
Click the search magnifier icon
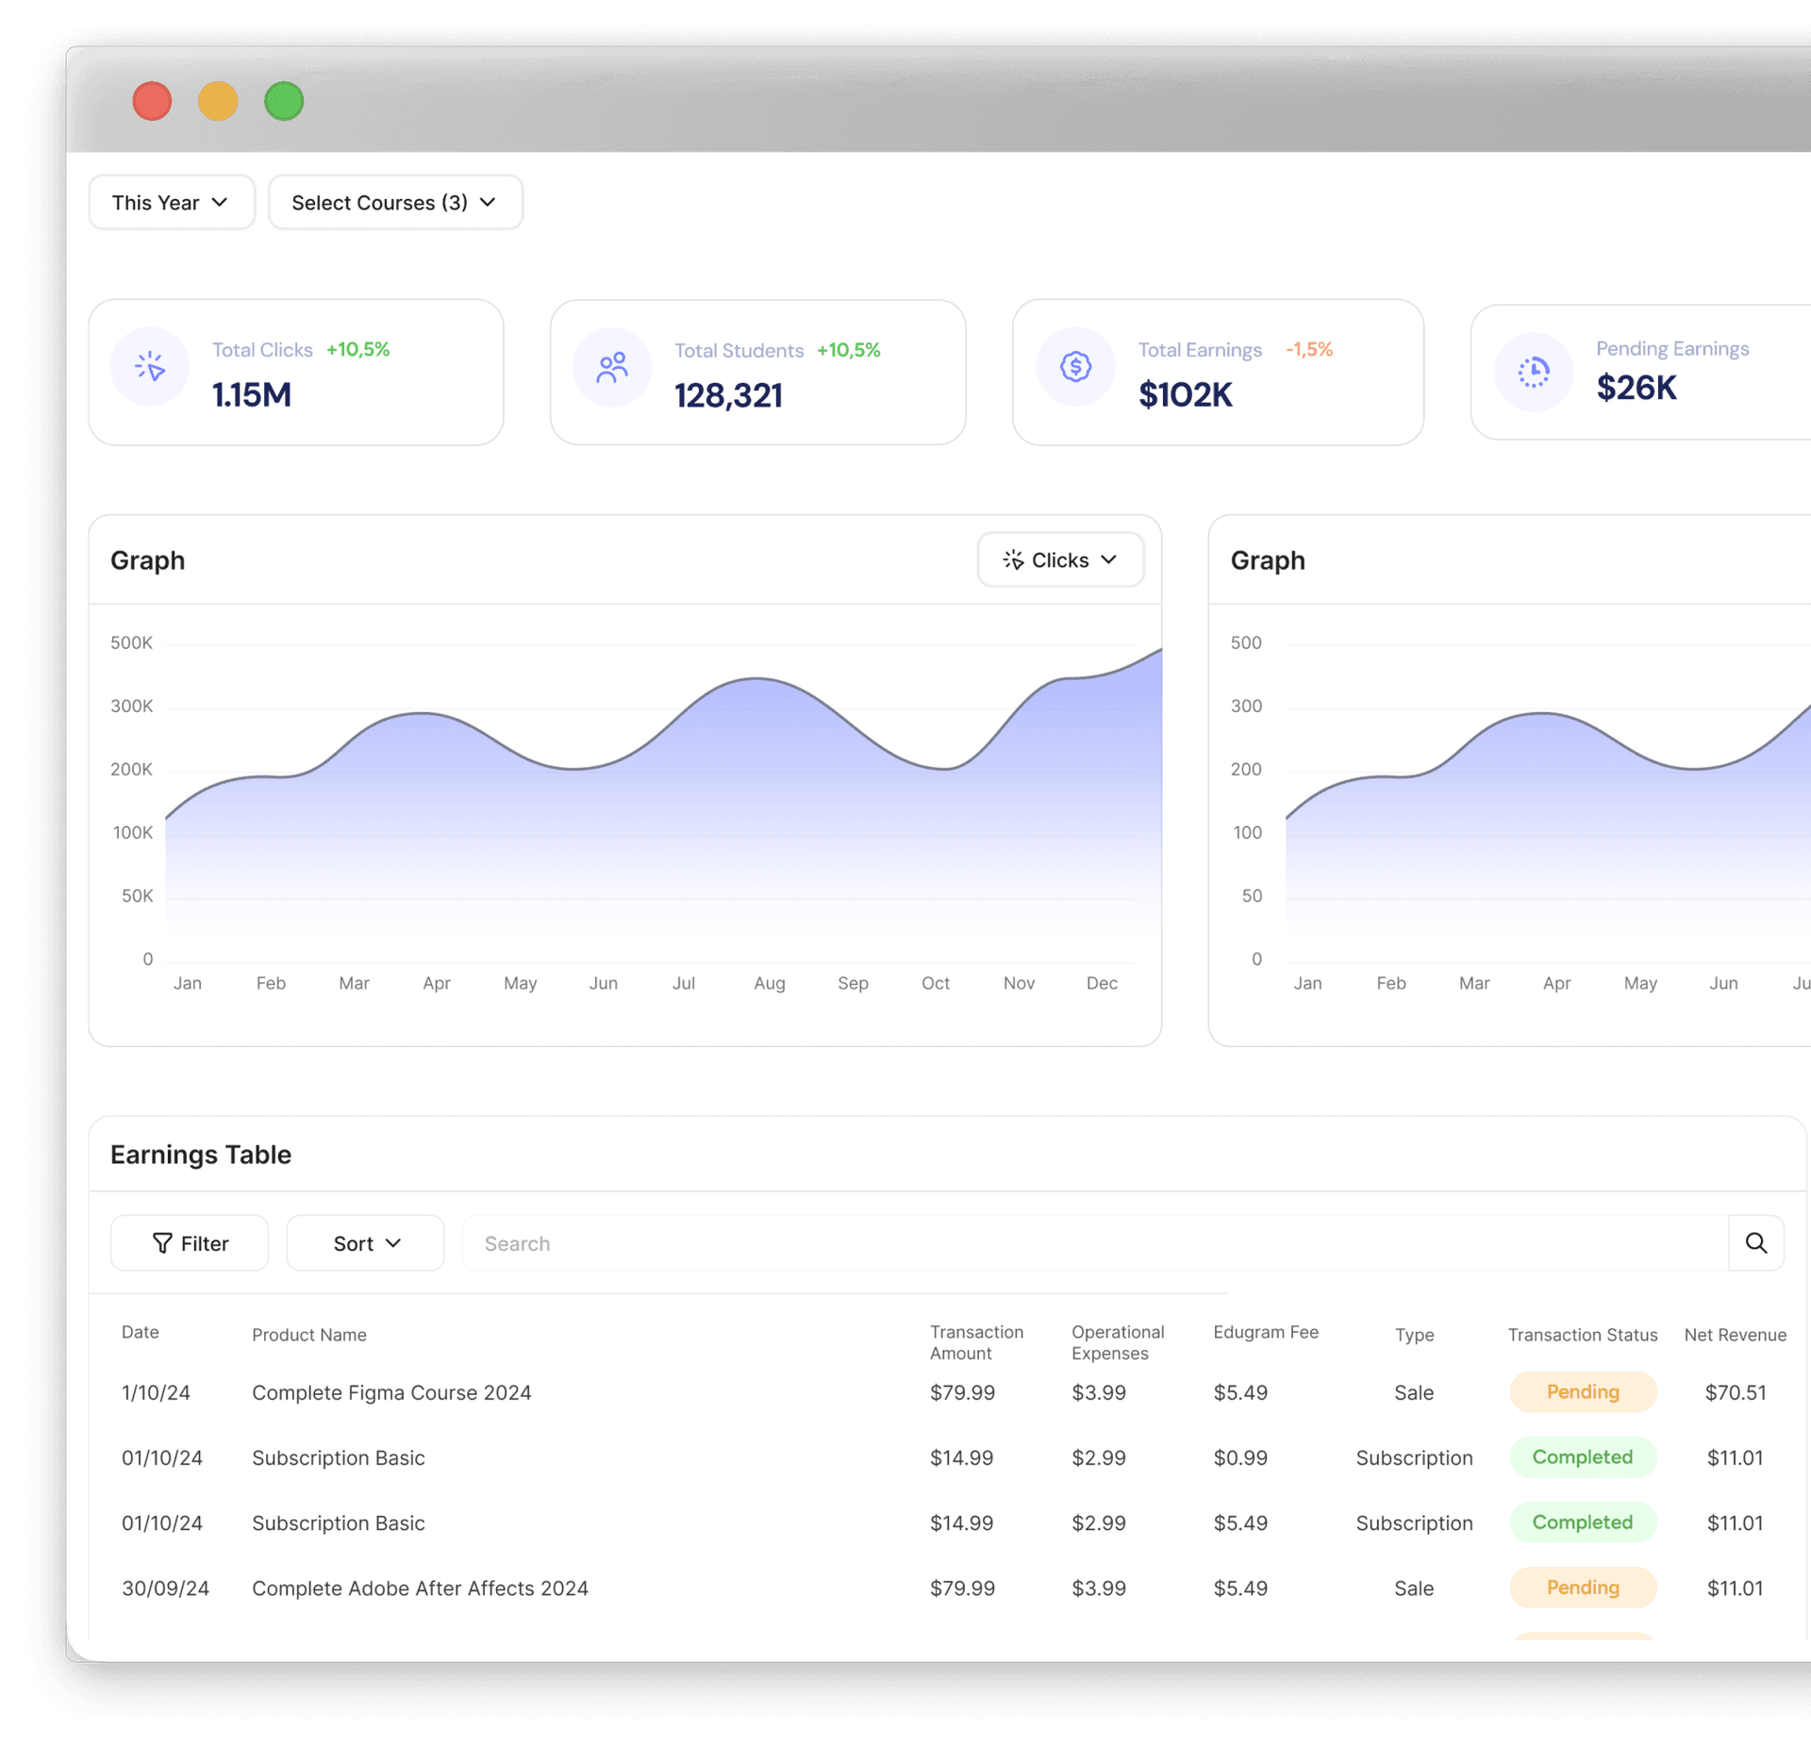point(1755,1243)
